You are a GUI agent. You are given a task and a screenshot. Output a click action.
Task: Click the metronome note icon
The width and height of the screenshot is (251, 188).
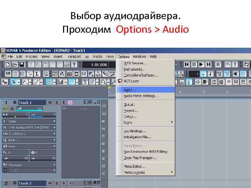[211, 74]
